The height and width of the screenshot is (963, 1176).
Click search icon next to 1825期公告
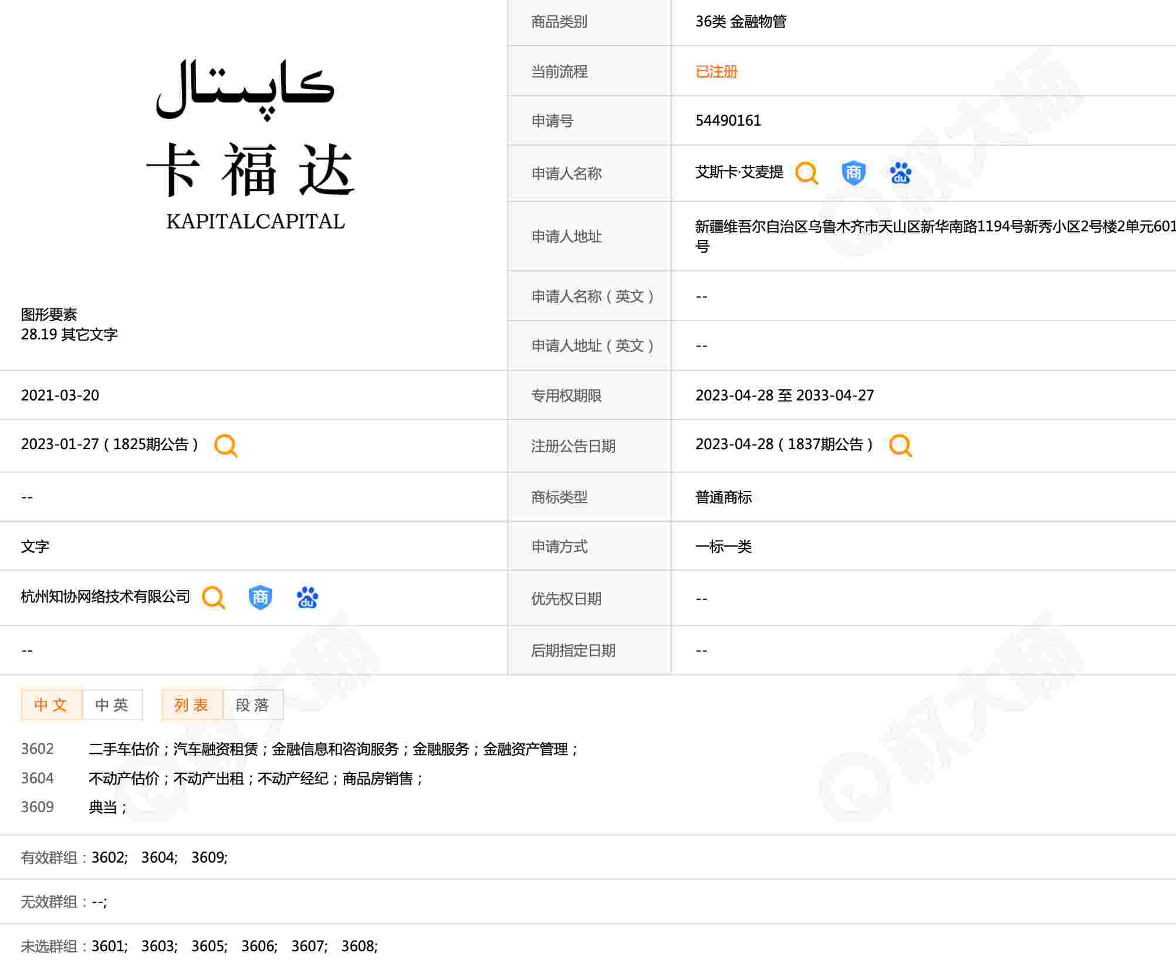[x=226, y=446]
